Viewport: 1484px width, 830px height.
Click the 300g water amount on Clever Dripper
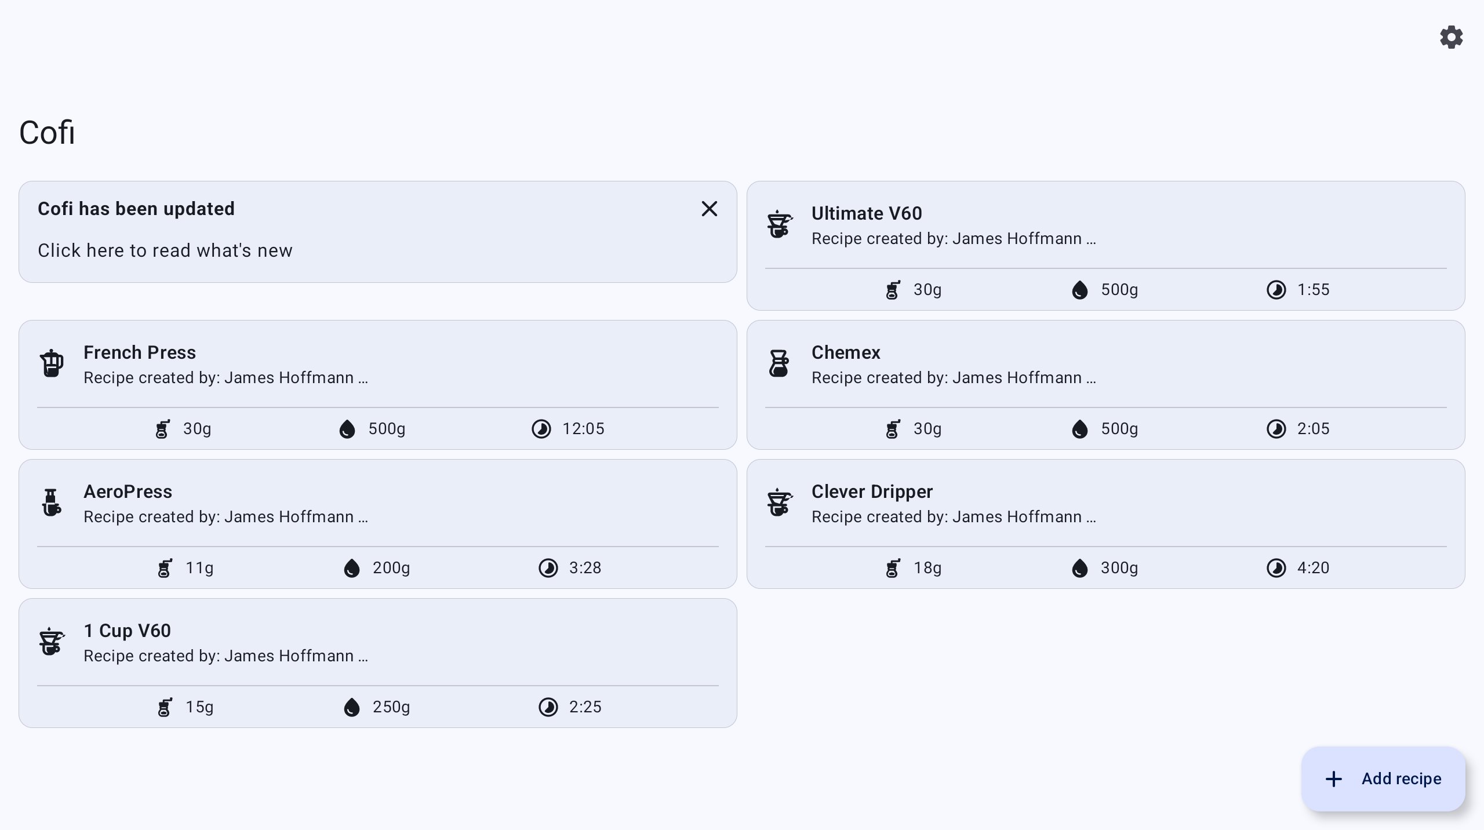[x=1119, y=568]
